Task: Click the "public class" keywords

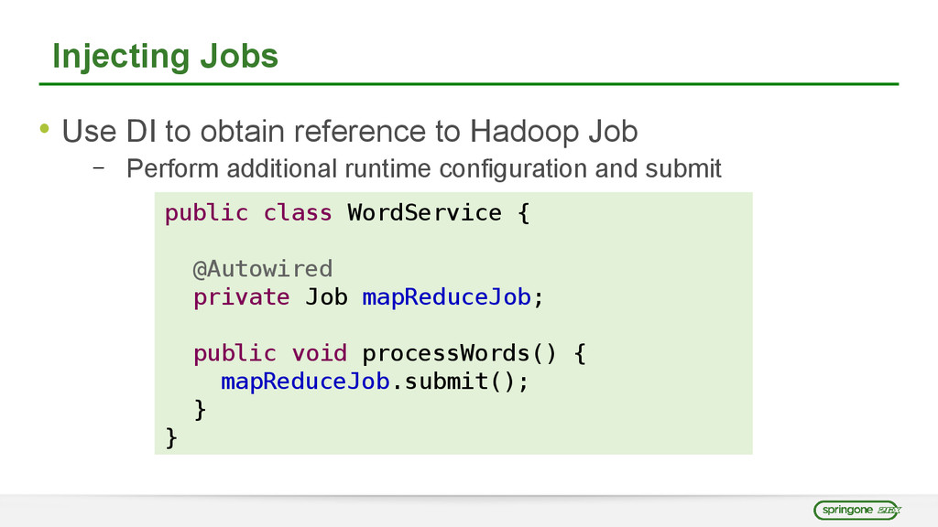Action: click(x=247, y=213)
